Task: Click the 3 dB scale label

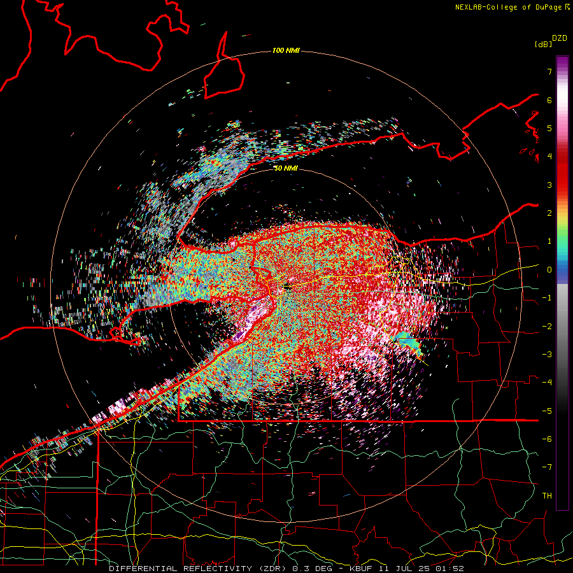Action: 549,185
